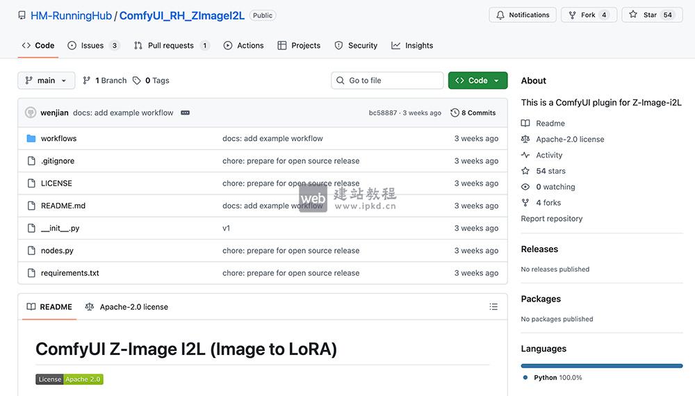
Task: Click the file icon beside README.md
Action: [31, 206]
